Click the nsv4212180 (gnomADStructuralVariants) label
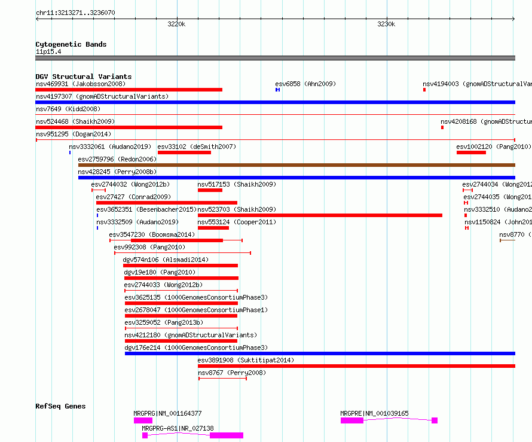This screenshot has width=532, height=442. (191, 335)
